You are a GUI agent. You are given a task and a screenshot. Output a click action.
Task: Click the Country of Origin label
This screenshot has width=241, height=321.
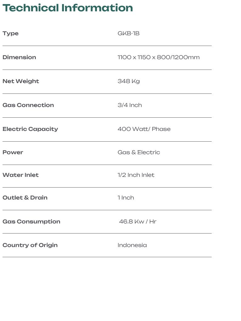click(x=30, y=245)
